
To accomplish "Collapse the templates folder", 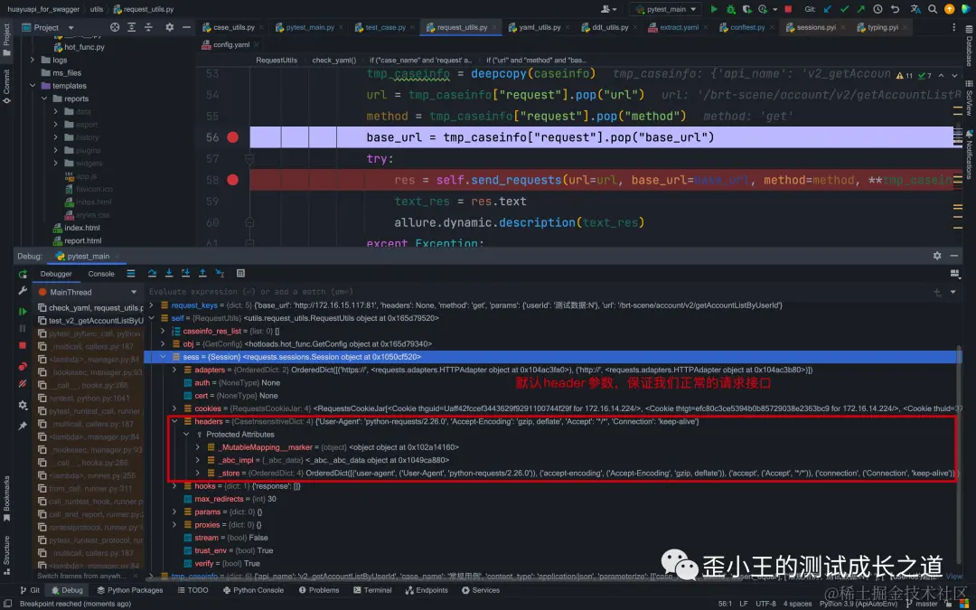I will [33, 86].
